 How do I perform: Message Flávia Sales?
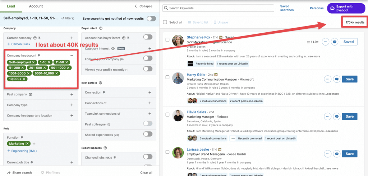coord(337,116)
